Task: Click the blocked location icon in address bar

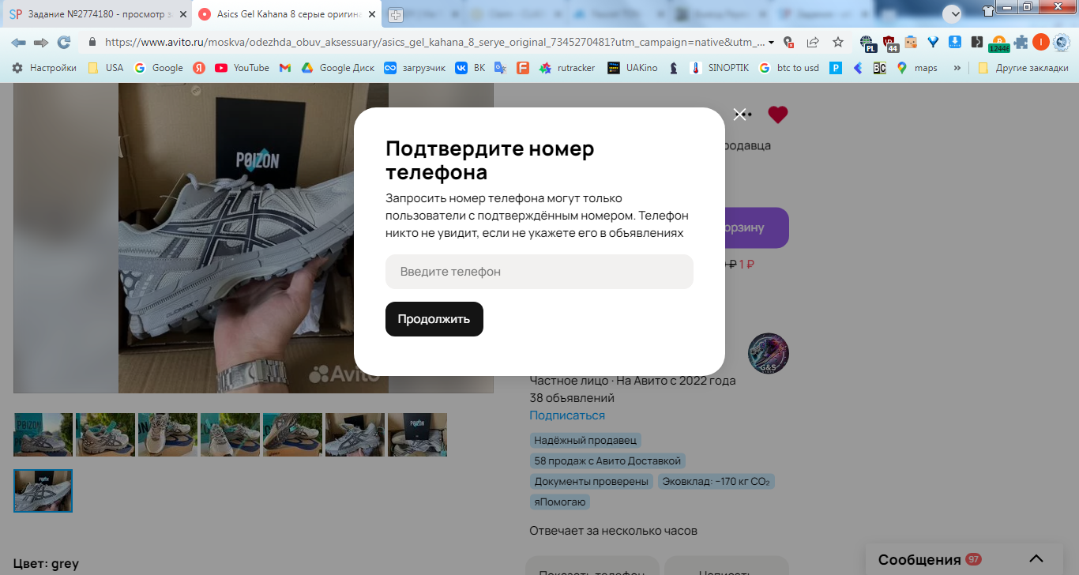Action: 788,43
